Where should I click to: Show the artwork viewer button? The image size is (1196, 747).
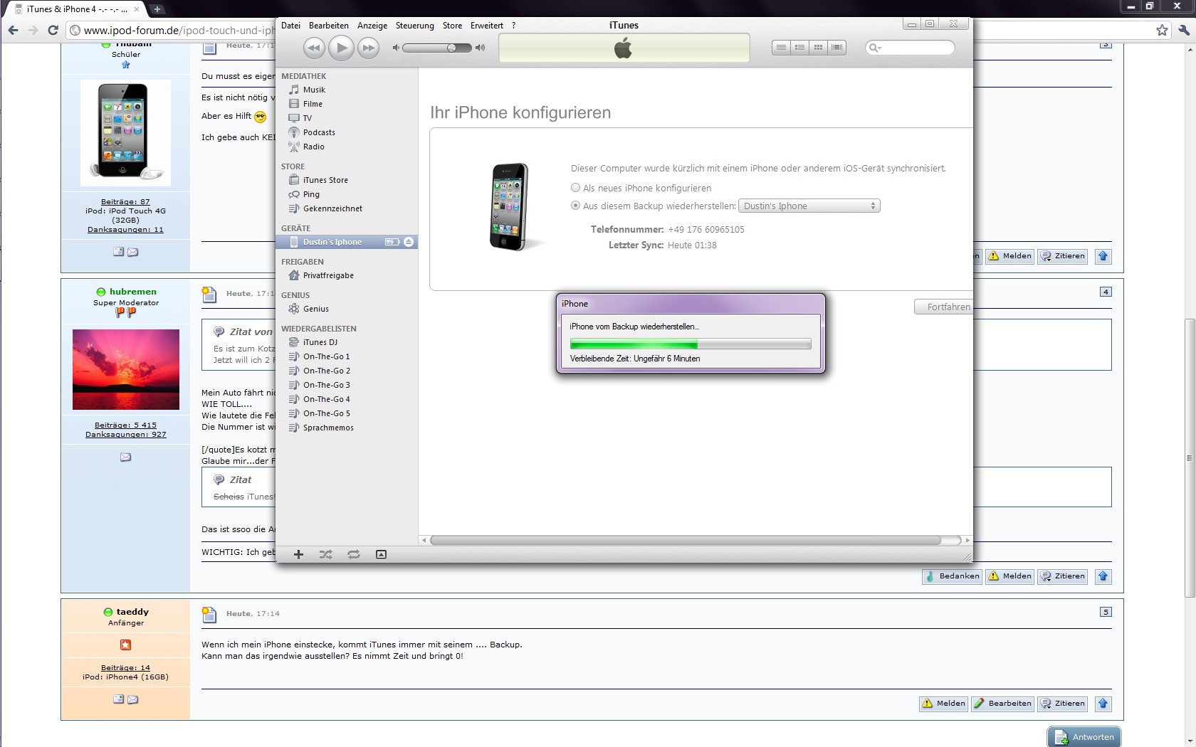381,554
